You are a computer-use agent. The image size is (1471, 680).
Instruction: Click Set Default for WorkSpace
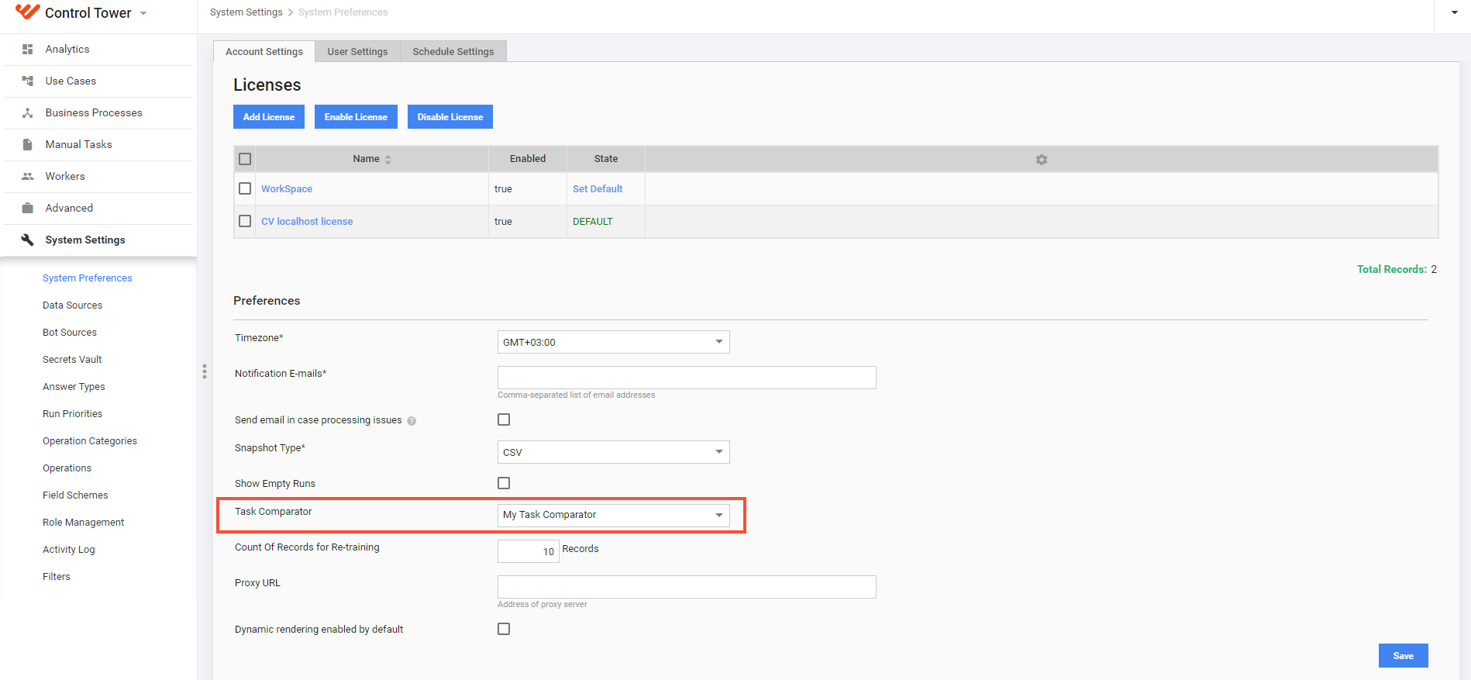point(598,188)
